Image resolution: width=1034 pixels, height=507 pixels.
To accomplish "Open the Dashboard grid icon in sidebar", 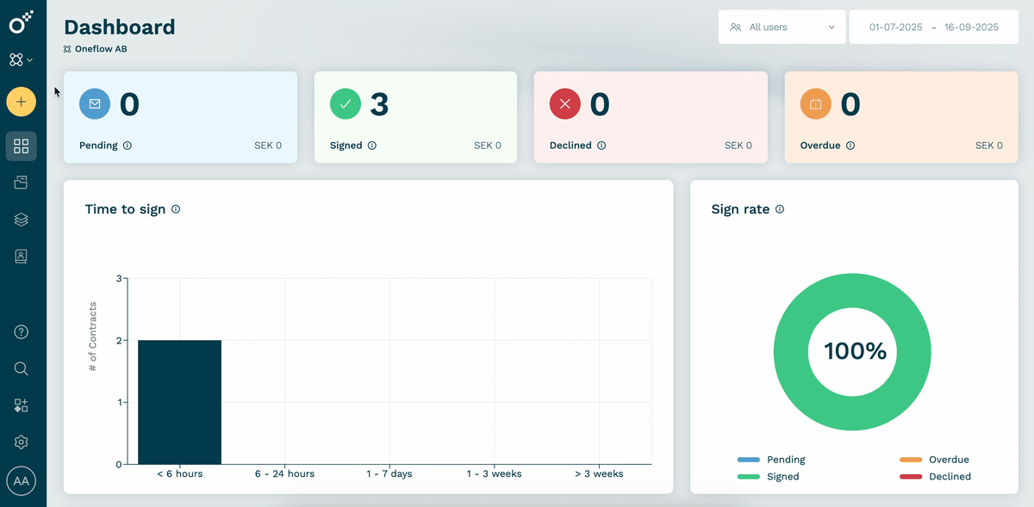I will (22, 146).
